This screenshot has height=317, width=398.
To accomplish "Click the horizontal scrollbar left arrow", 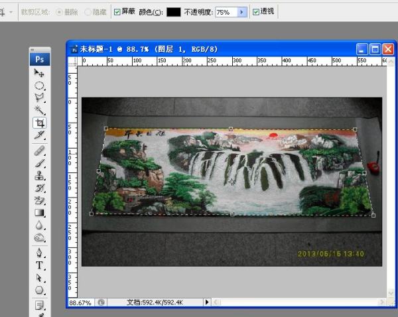I will 216,302.
